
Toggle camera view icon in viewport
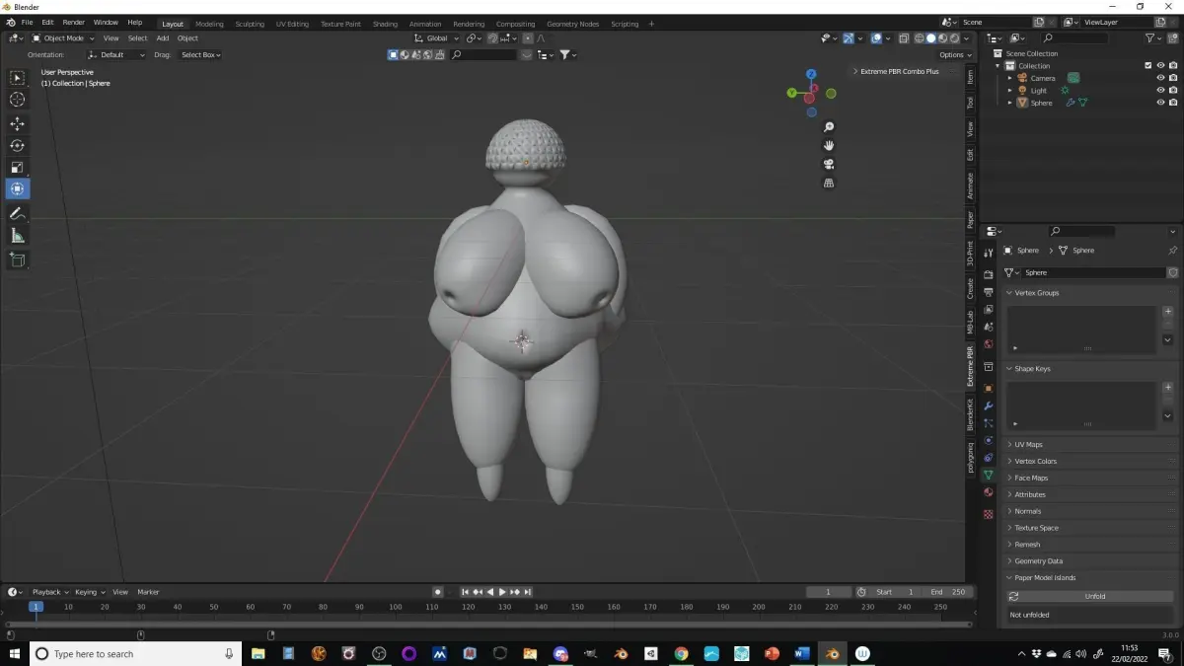pyautogui.click(x=829, y=164)
